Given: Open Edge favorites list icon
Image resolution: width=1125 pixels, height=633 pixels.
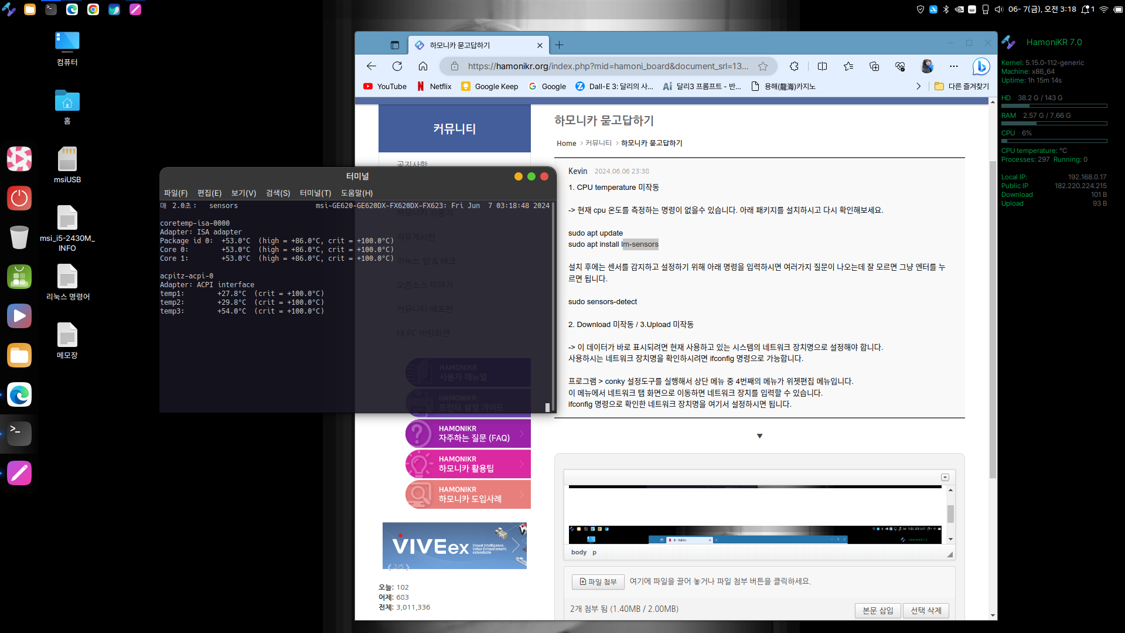Looking at the screenshot, I should click(x=848, y=66).
